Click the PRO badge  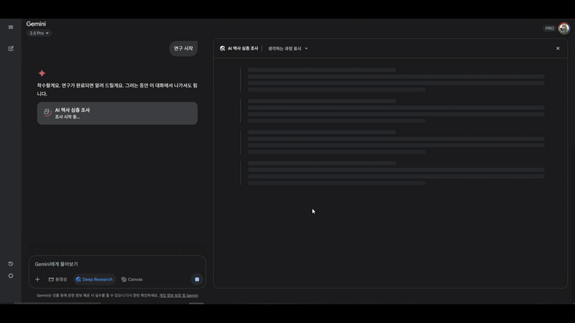pos(549,28)
